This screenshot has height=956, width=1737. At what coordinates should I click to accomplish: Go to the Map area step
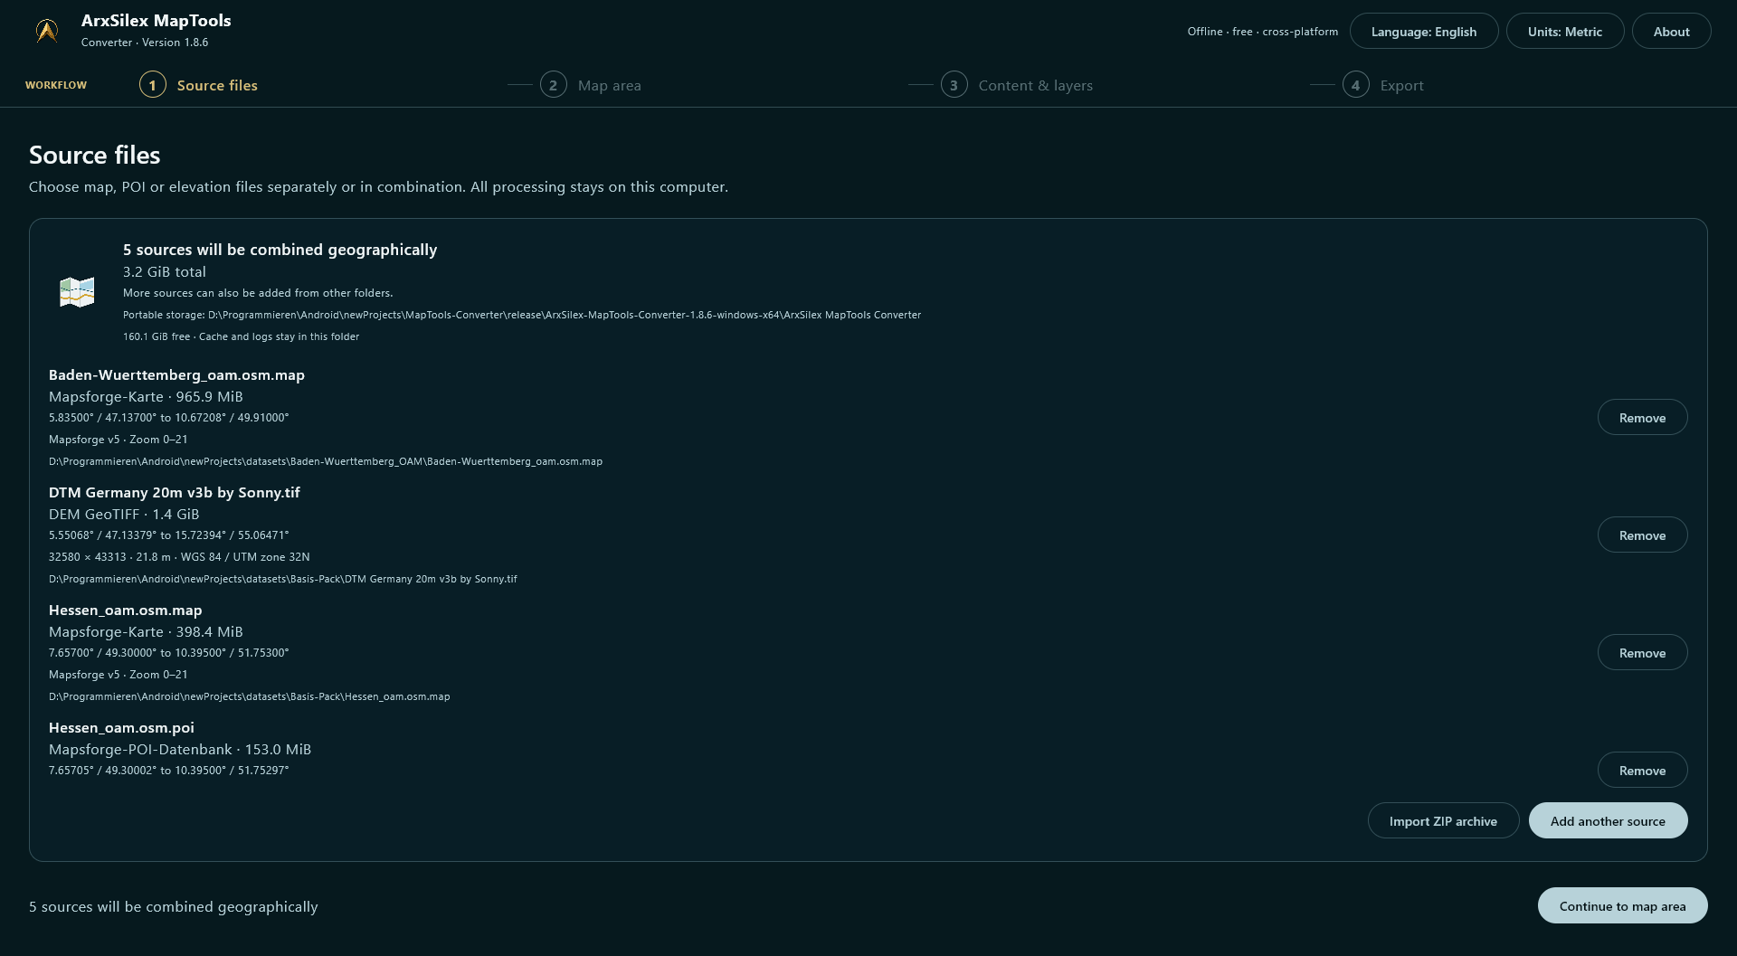click(x=591, y=85)
